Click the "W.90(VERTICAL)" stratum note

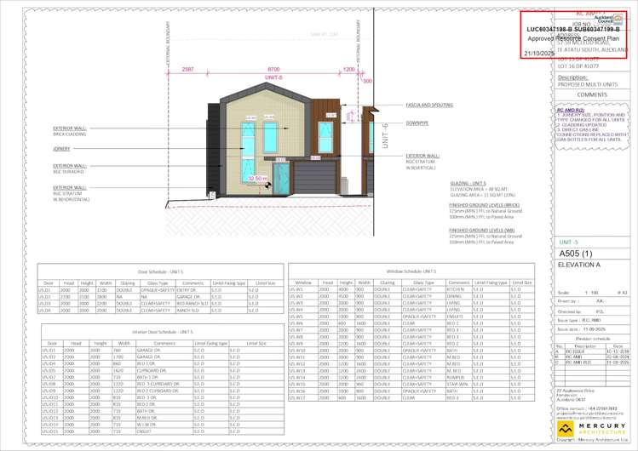[421, 168]
